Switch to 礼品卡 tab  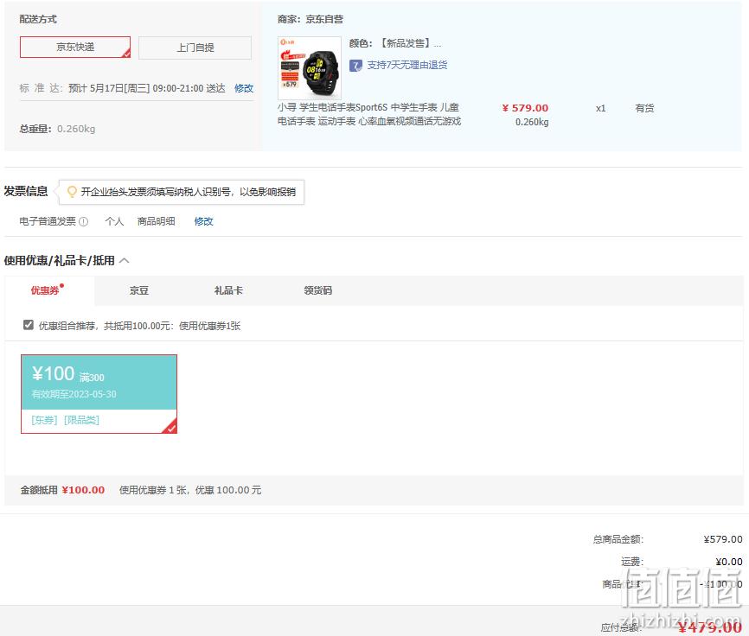228,290
